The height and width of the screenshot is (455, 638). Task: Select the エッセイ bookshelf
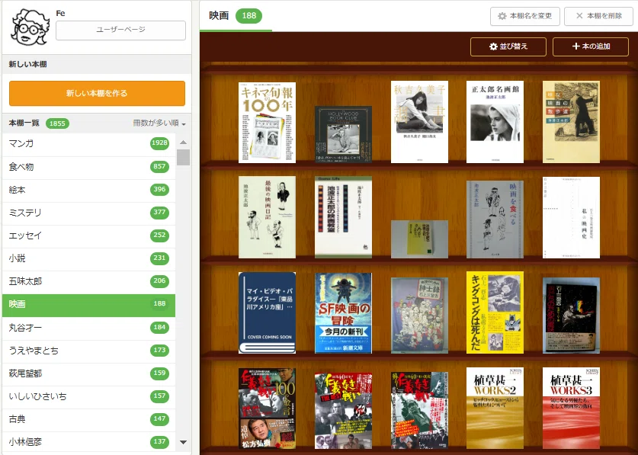click(x=88, y=235)
